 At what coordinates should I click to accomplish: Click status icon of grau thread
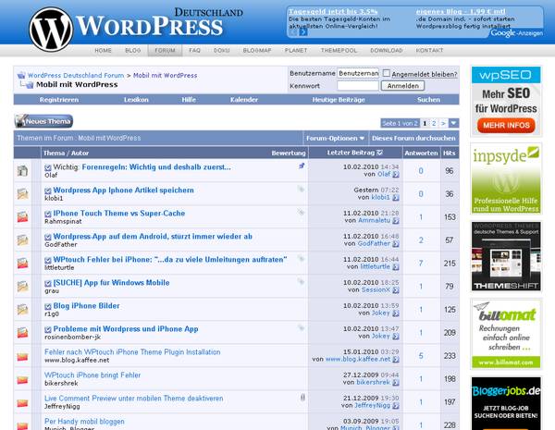point(22,286)
